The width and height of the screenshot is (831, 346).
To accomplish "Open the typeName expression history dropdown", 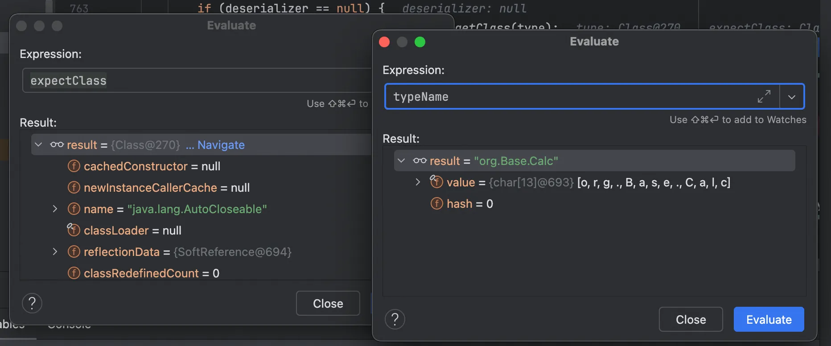I will [x=791, y=97].
